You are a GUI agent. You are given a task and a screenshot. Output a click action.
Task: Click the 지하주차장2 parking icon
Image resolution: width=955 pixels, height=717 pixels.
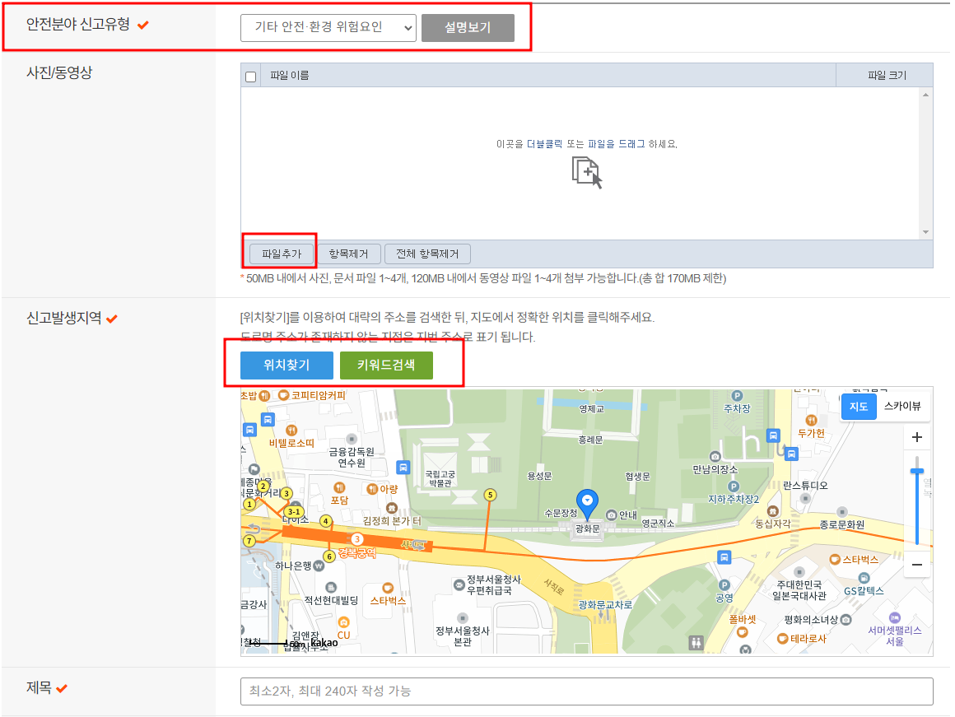(x=734, y=487)
